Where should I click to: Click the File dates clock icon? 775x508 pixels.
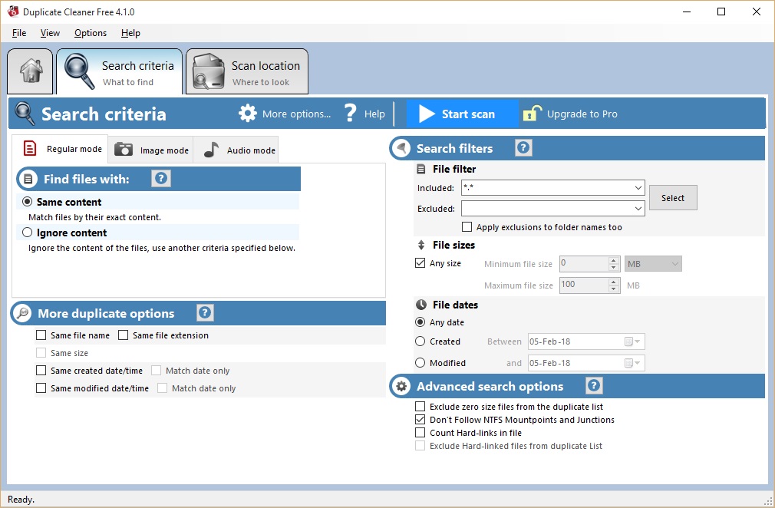pyautogui.click(x=421, y=305)
